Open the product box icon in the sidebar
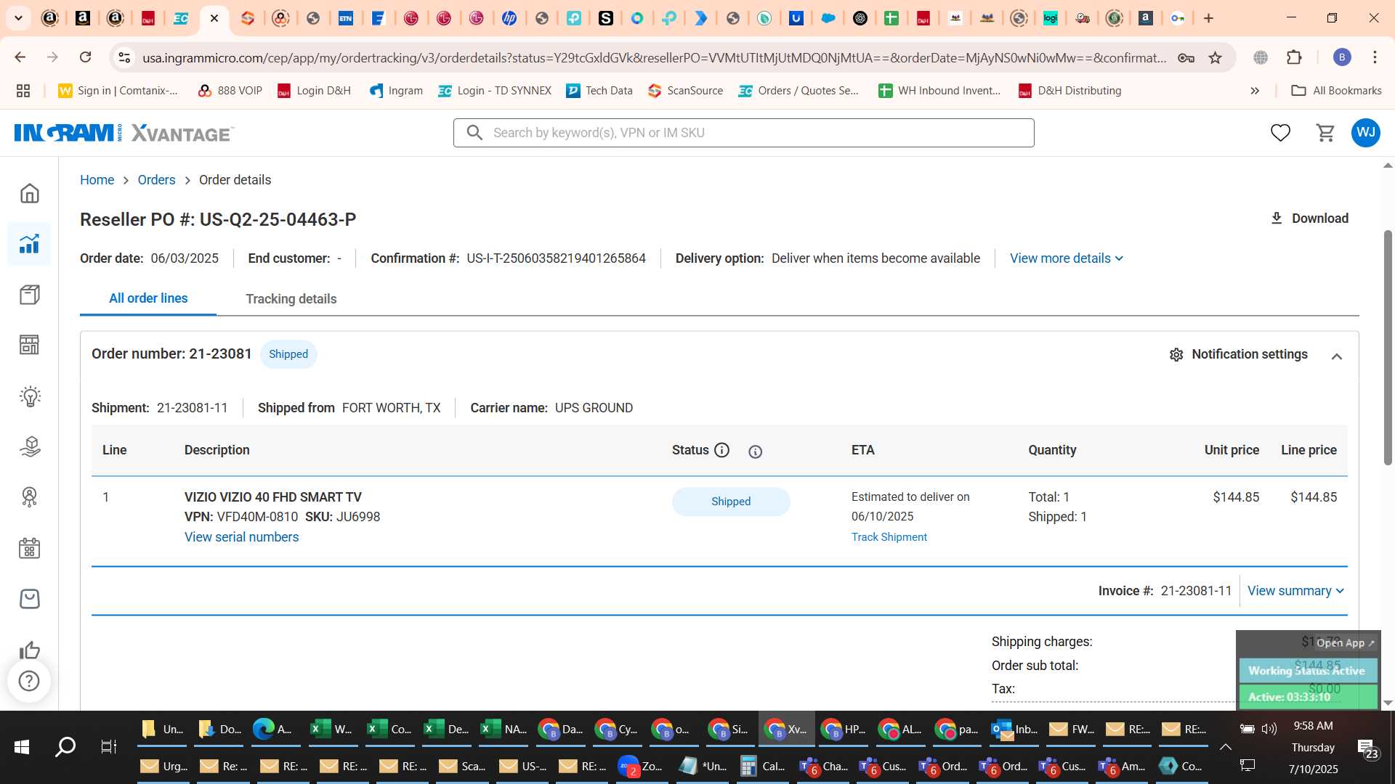1395x784 pixels. pyautogui.click(x=29, y=295)
